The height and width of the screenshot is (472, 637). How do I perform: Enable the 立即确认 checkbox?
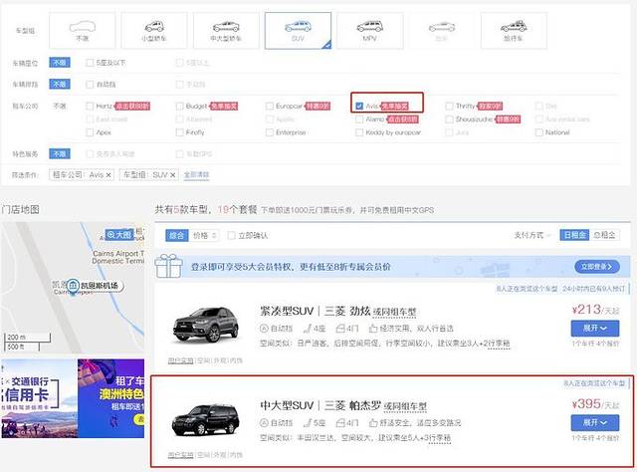pos(232,236)
